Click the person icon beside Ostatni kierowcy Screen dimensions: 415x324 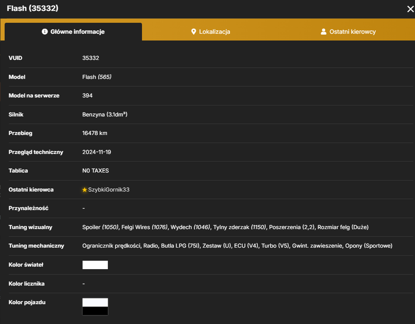[323, 32]
